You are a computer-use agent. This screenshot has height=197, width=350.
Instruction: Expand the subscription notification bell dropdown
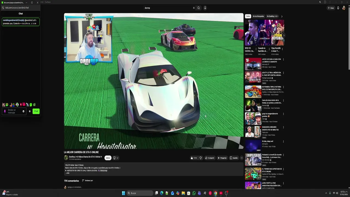pyautogui.click(x=116, y=158)
